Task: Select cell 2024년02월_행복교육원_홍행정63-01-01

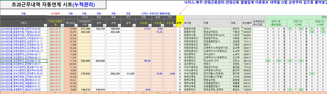Action: 24,80
